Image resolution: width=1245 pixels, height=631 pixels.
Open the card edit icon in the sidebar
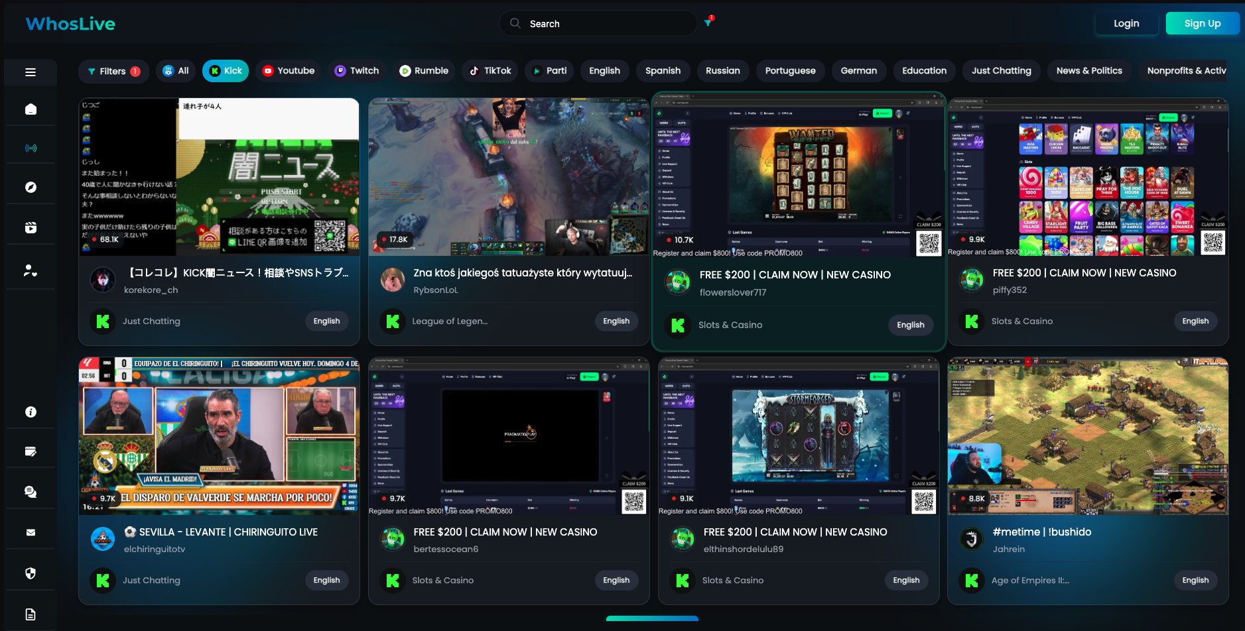click(x=31, y=451)
